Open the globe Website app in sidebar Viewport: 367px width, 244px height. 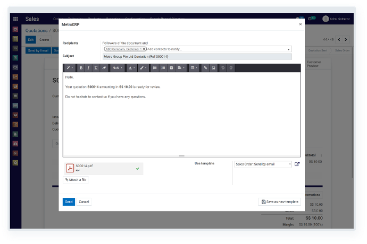pos(15,86)
